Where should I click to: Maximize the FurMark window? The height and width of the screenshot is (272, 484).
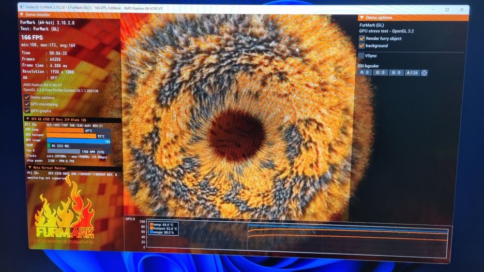(x=447, y=10)
